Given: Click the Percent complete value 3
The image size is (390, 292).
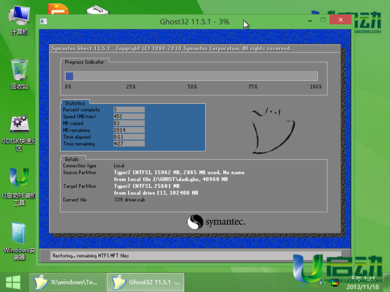Looking at the screenshot, I should (129, 110).
